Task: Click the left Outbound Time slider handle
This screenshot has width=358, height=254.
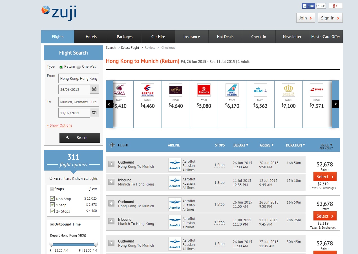Action: point(51,244)
